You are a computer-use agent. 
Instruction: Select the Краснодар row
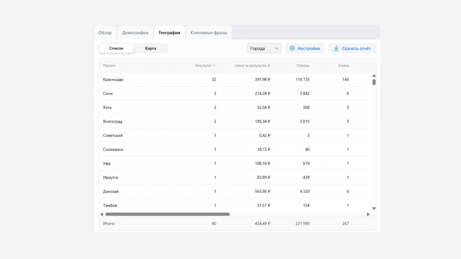(113, 79)
